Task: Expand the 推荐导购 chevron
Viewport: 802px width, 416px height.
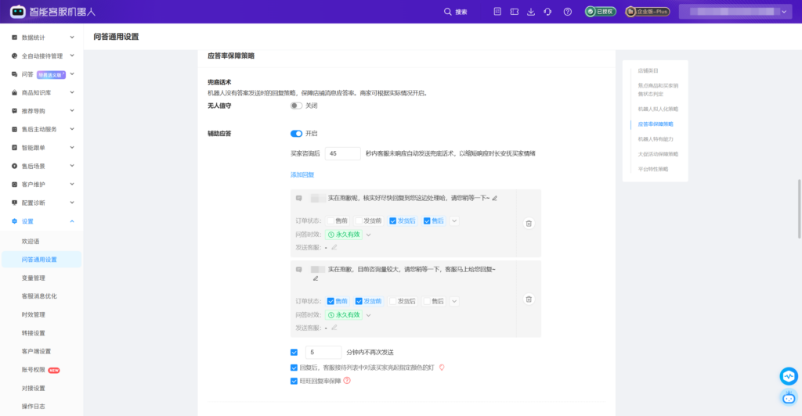Action: click(72, 111)
